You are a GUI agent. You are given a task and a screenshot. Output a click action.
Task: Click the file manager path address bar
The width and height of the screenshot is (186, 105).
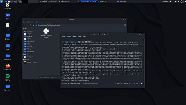click(79, 25)
